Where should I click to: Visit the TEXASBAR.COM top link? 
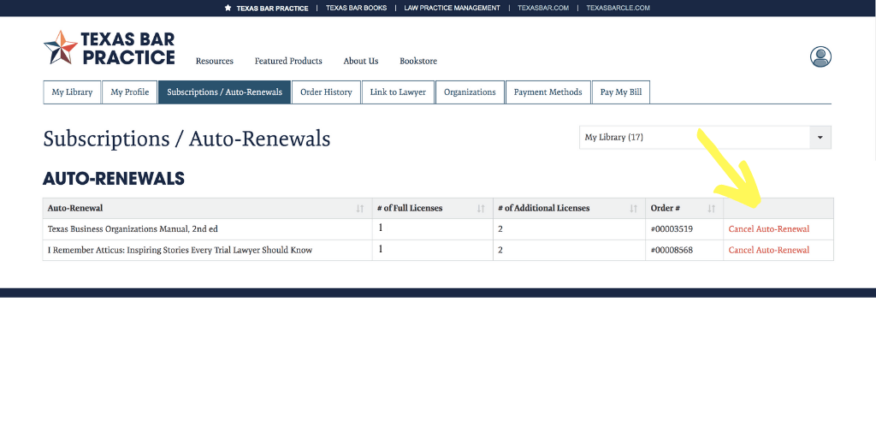point(543,8)
